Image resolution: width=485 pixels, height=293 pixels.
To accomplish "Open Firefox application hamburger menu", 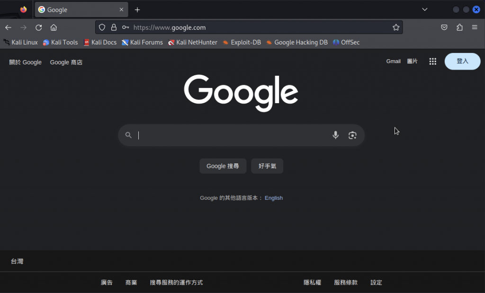I will 475,27.
